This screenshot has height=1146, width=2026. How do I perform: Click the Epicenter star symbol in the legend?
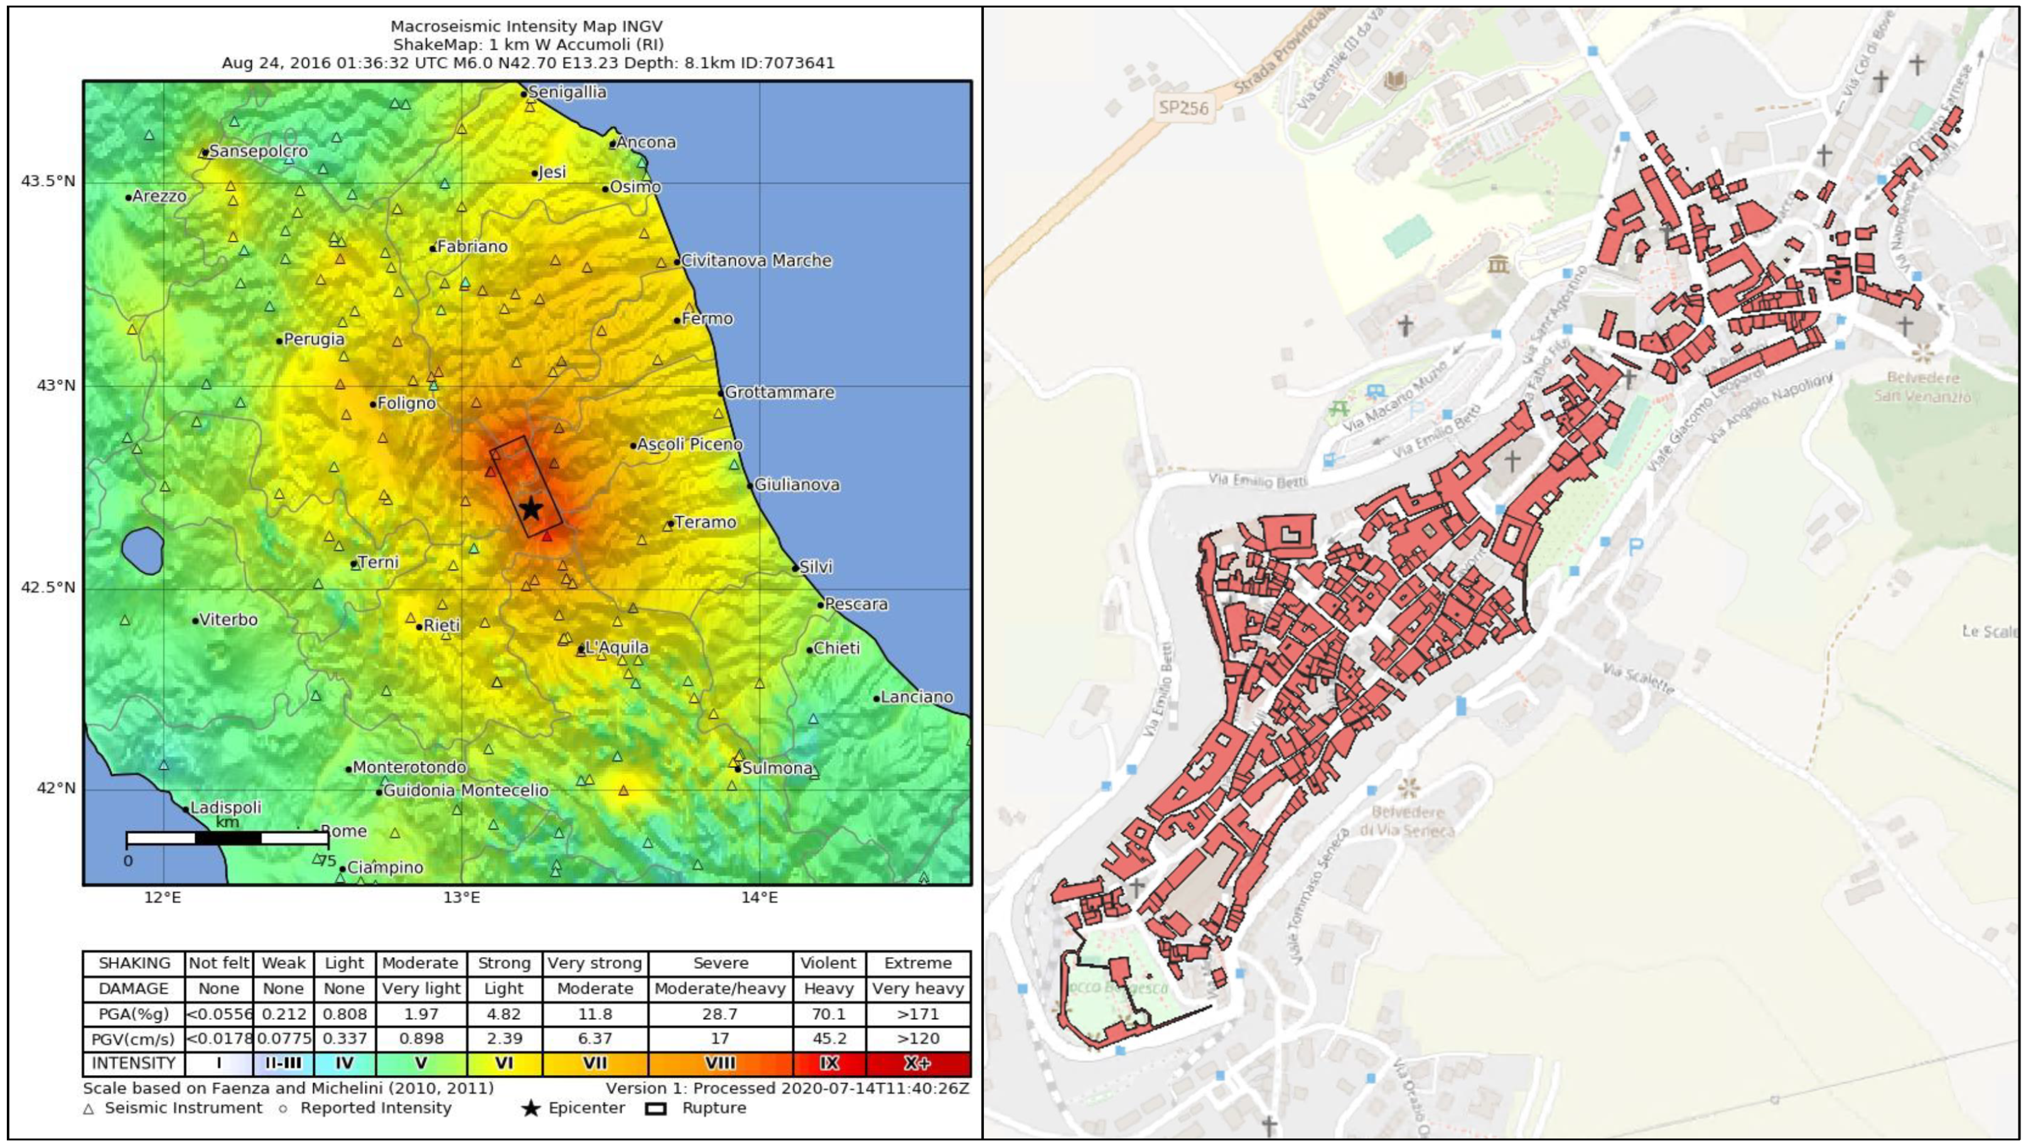click(531, 1108)
